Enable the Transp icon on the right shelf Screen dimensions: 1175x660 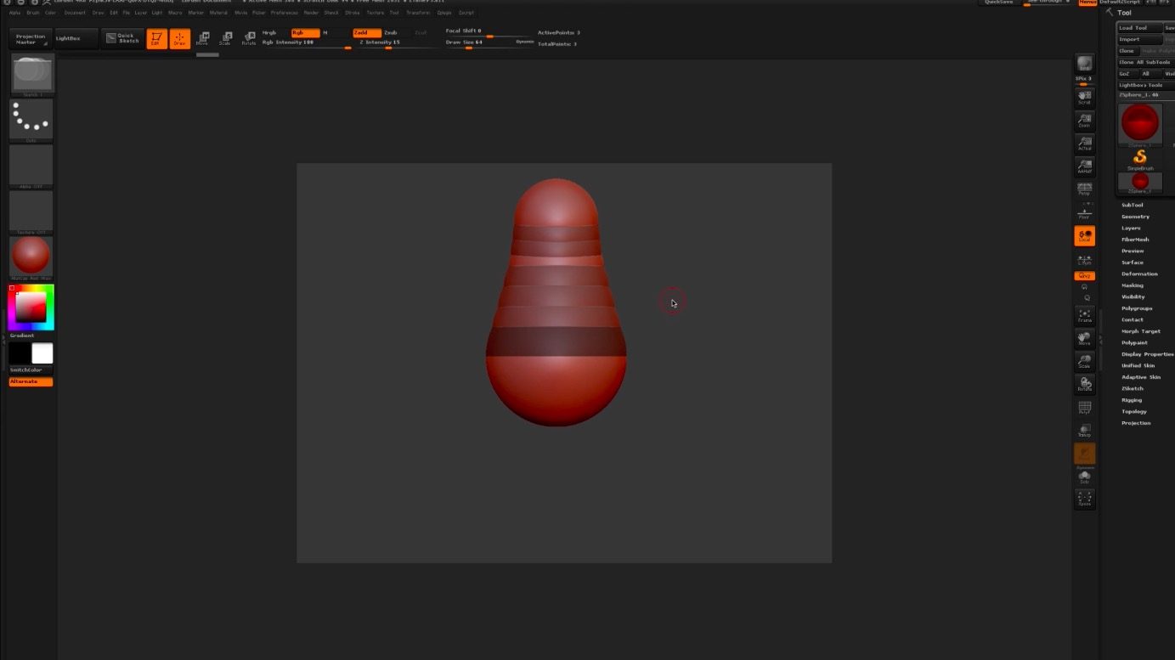(x=1084, y=431)
